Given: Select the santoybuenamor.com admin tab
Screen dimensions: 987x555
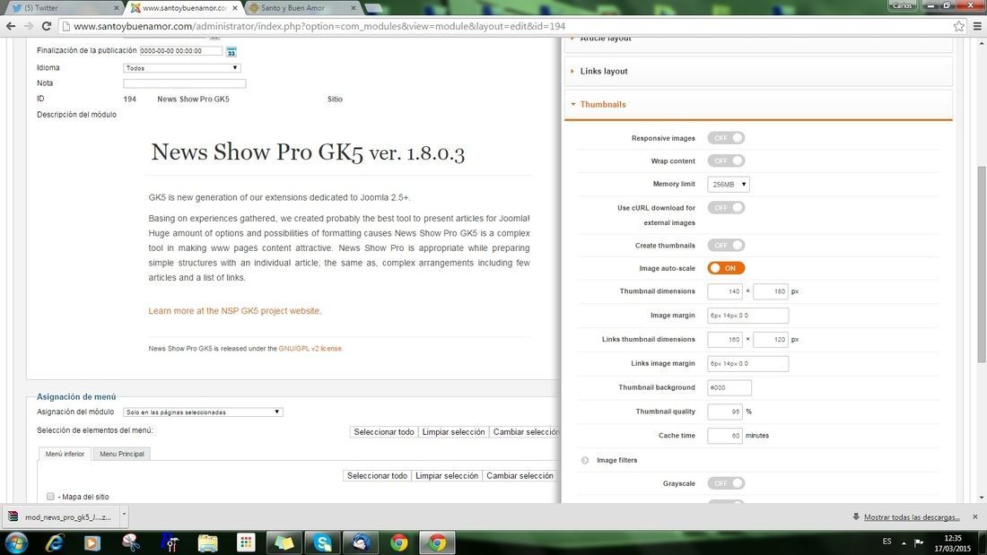Looking at the screenshot, I should pos(184,7).
